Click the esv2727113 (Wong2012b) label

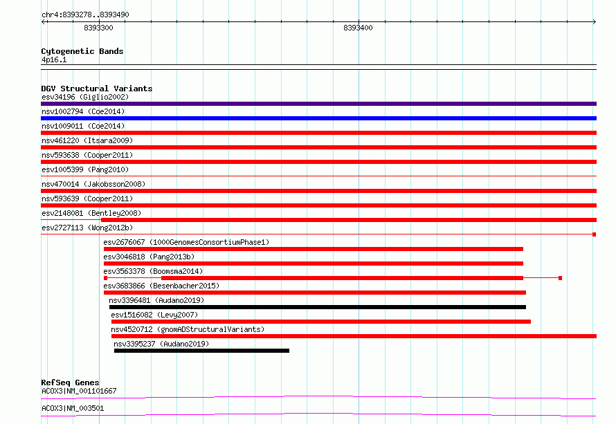pos(87,228)
